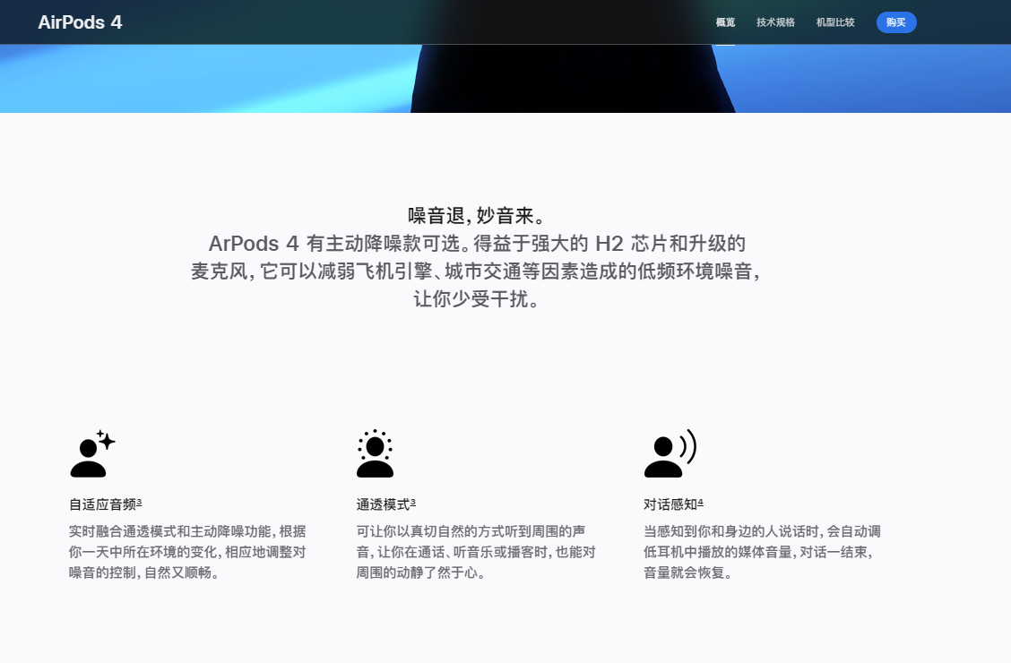Click the 自适应音频 person-with-sparkles icon
This screenshot has height=663, width=1011.
(93, 453)
